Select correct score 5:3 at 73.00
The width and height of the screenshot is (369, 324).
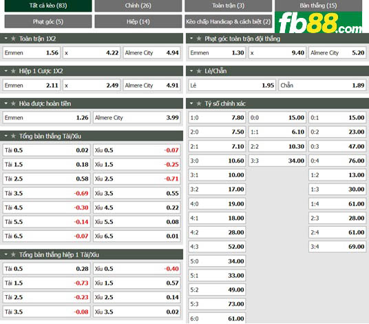coord(217,304)
